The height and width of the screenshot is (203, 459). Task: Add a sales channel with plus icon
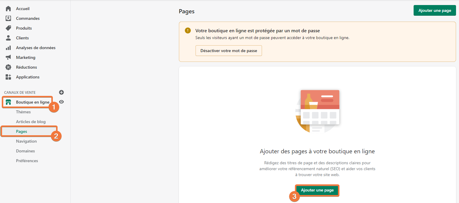61,92
